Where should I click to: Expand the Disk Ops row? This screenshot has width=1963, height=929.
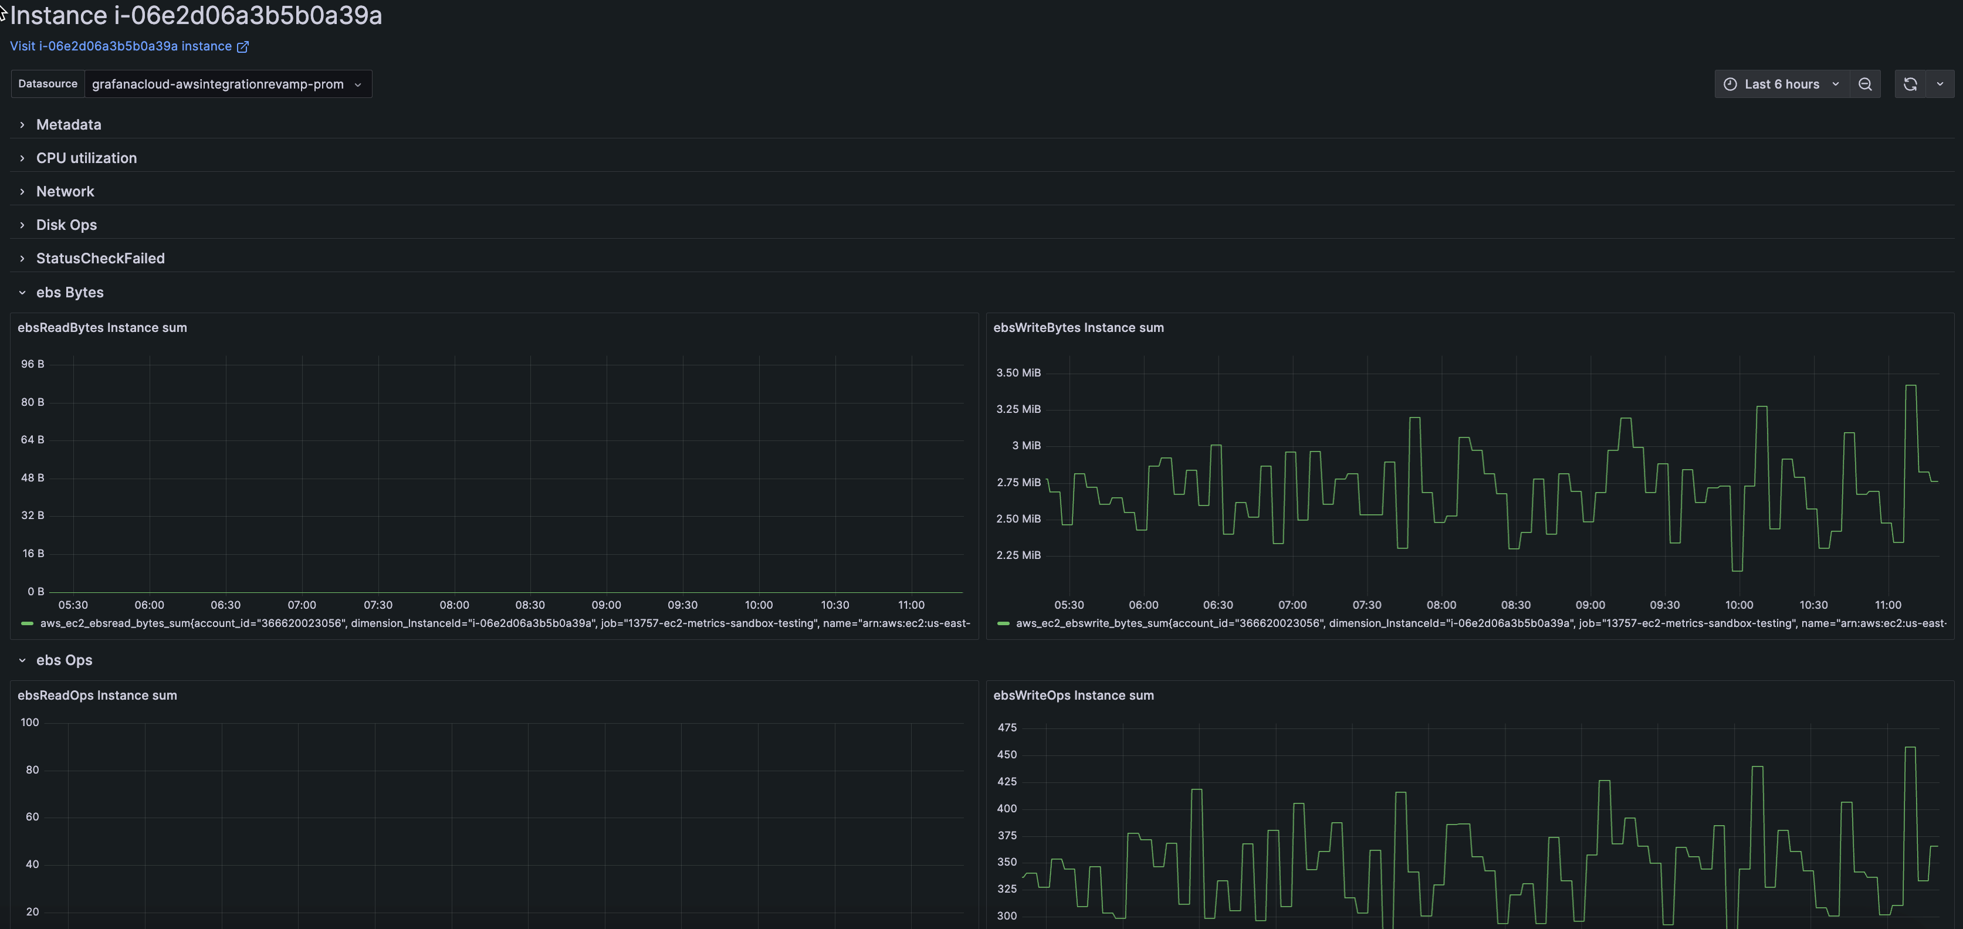[x=66, y=225]
